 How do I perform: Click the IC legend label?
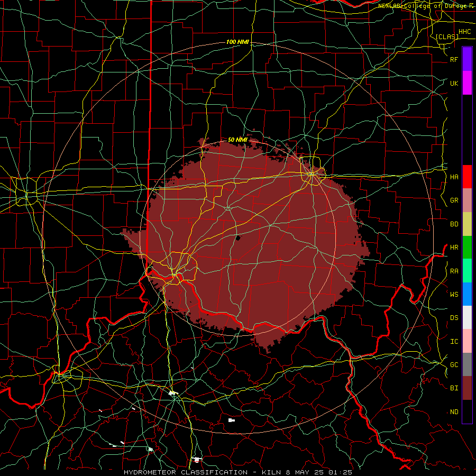pyautogui.click(x=454, y=342)
